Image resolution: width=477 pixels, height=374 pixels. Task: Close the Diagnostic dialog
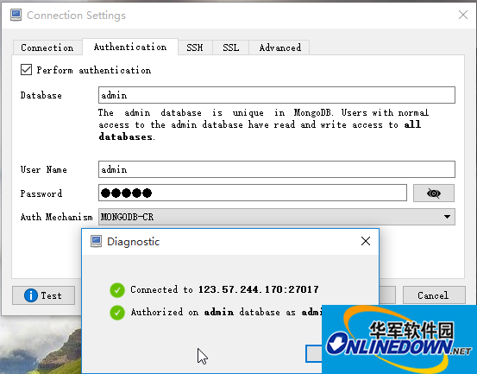(366, 241)
